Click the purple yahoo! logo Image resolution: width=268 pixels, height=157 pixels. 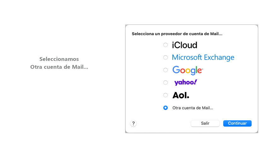tap(185, 83)
